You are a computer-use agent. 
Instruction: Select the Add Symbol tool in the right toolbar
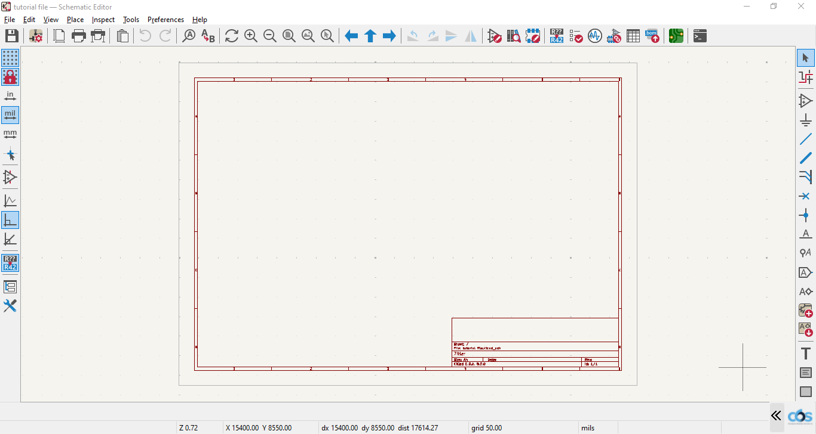tap(806, 101)
